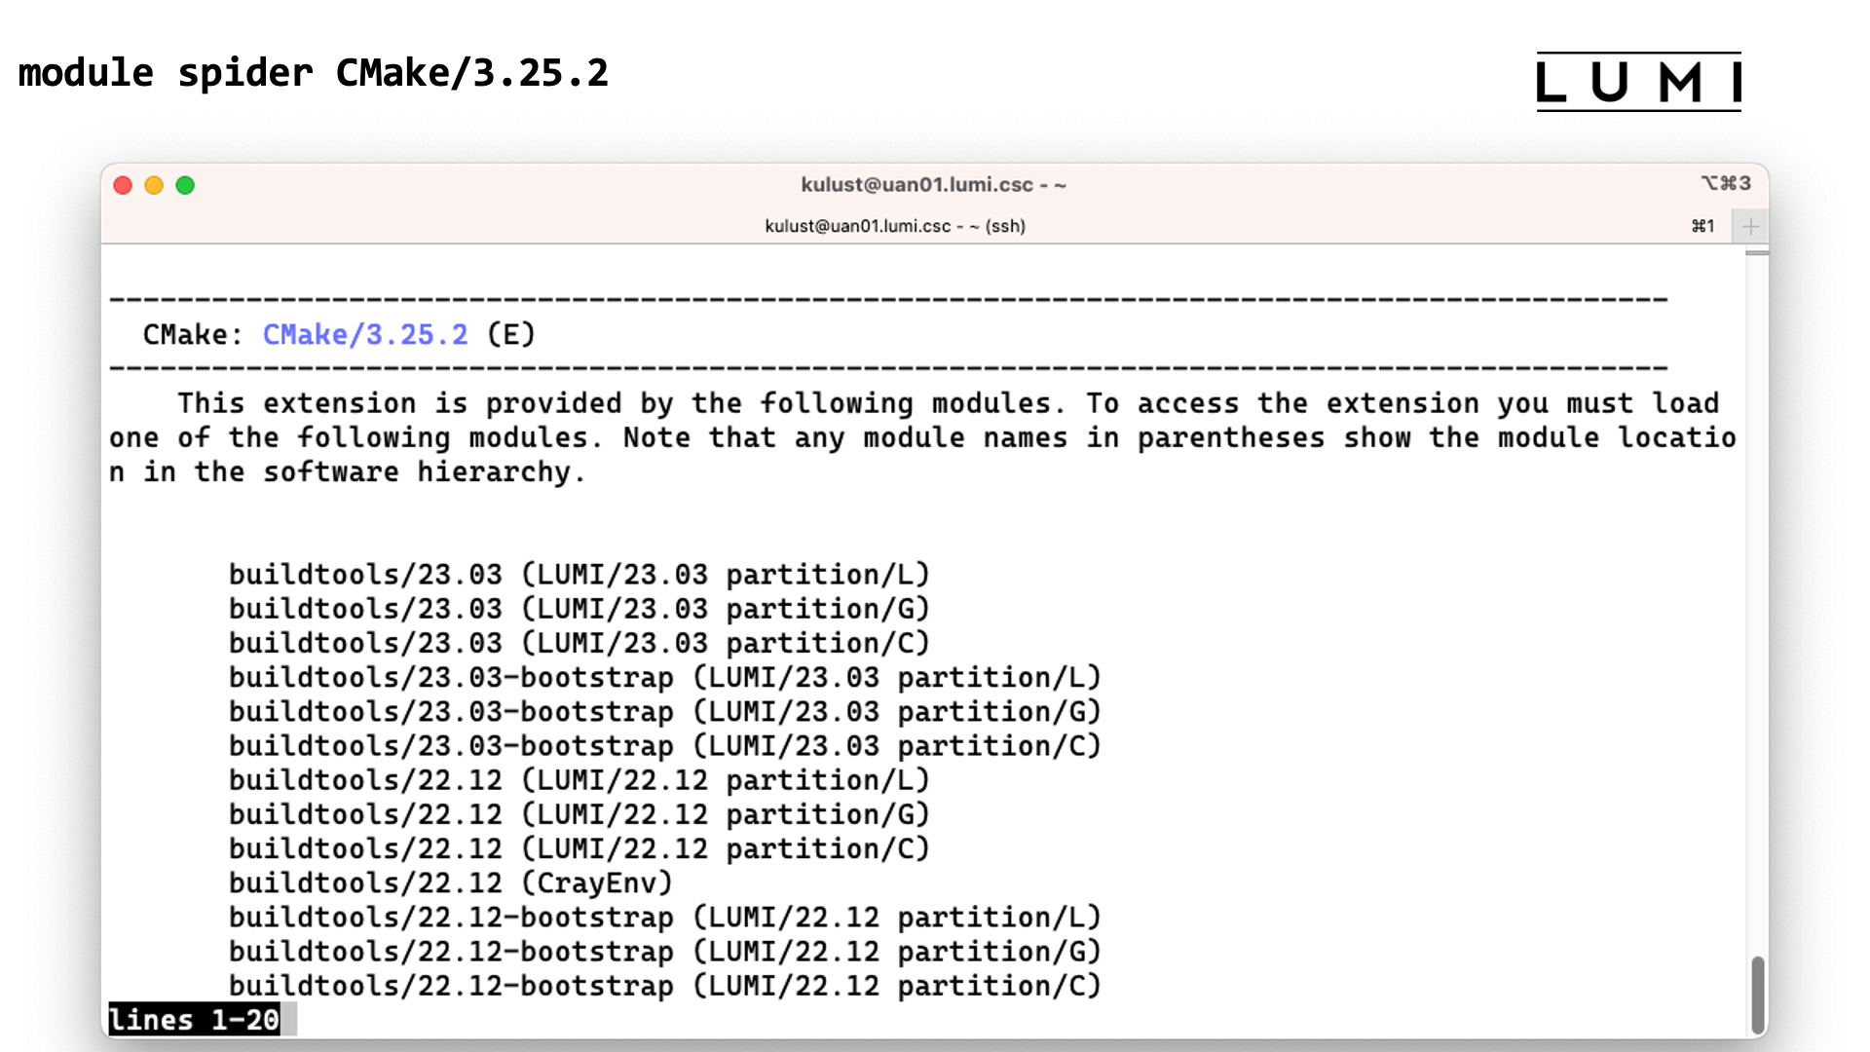
Task: Click the blue CMake/3.25.2 module name
Action: pos(365,335)
